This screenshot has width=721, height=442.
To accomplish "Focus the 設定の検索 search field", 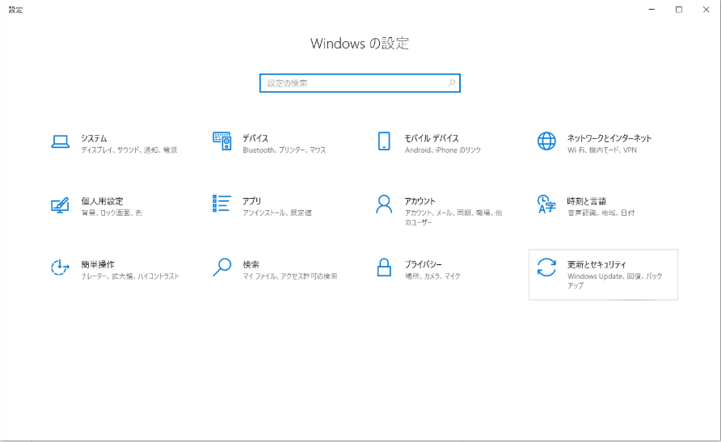I will click(x=360, y=83).
